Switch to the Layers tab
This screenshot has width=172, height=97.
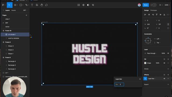coord(8,10)
